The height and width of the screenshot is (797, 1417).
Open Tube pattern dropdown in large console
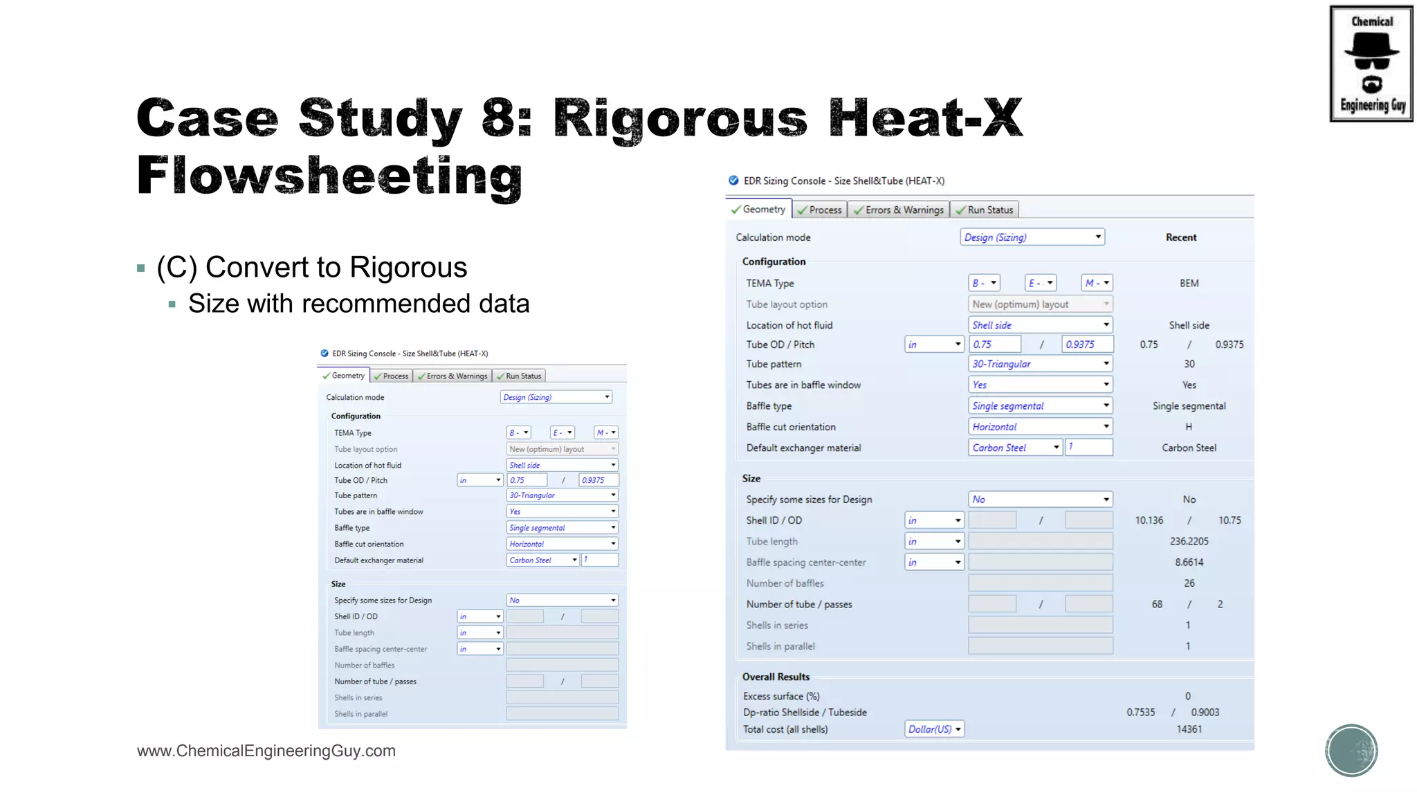coord(1041,364)
